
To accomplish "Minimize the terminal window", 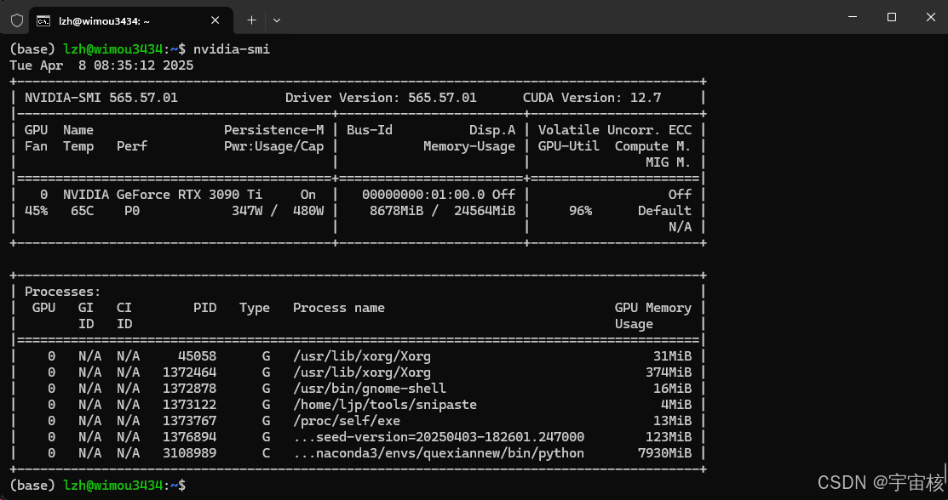I will coord(853,18).
